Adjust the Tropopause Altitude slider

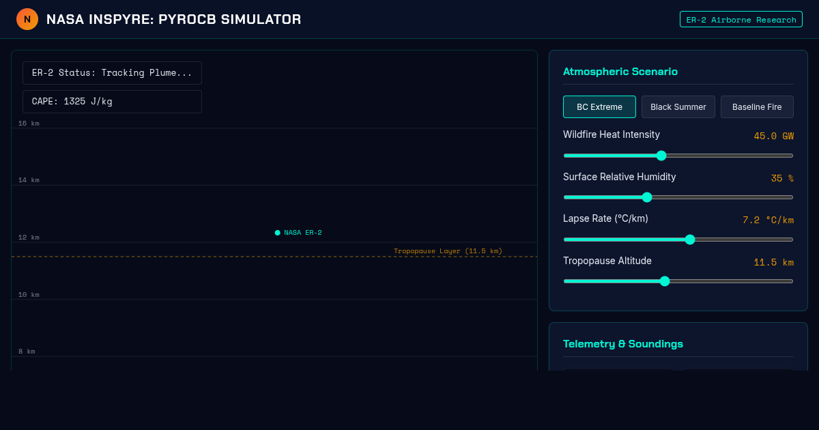click(678, 281)
